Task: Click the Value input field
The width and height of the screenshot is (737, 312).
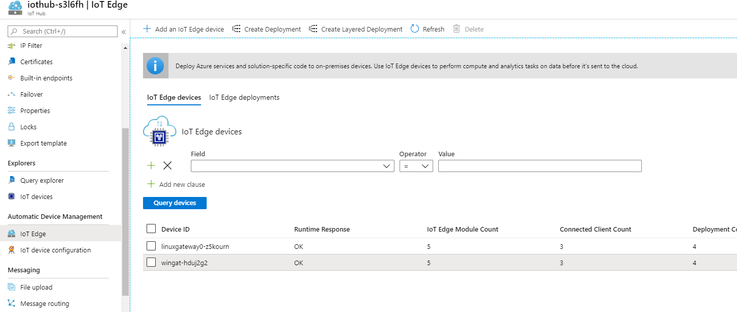Action: [x=540, y=166]
